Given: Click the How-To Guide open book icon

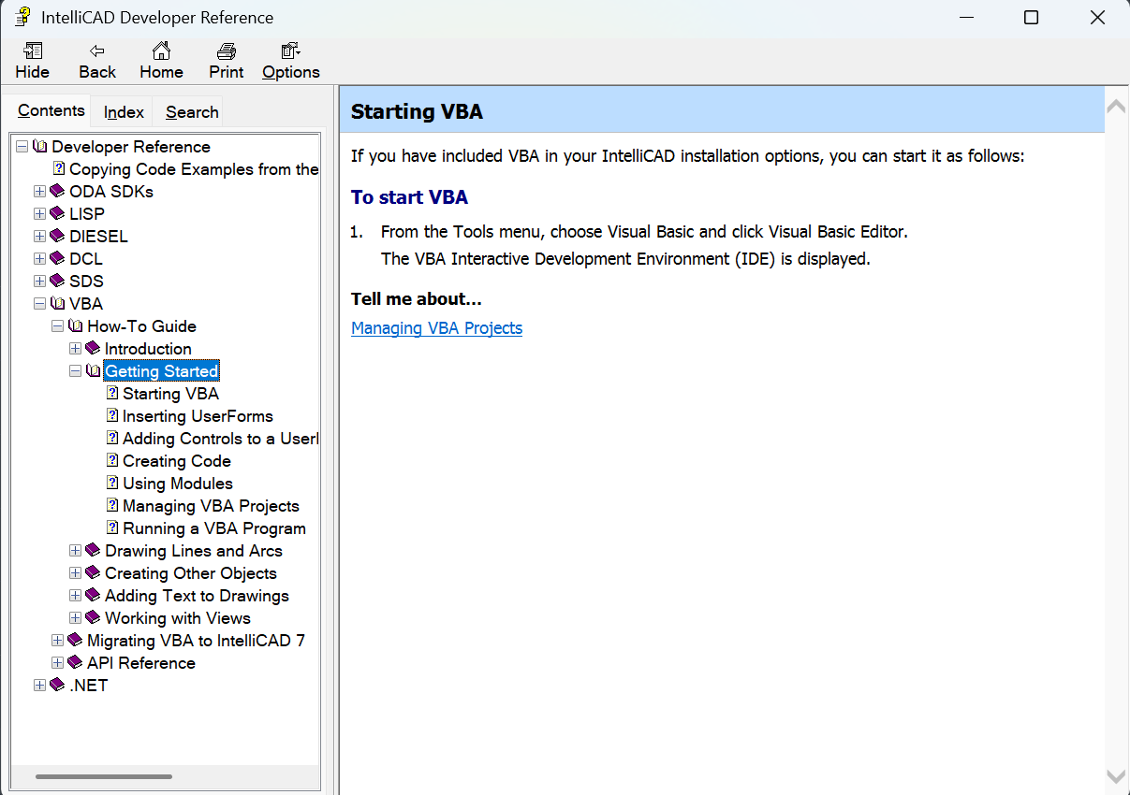Looking at the screenshot, I should 75,325.
